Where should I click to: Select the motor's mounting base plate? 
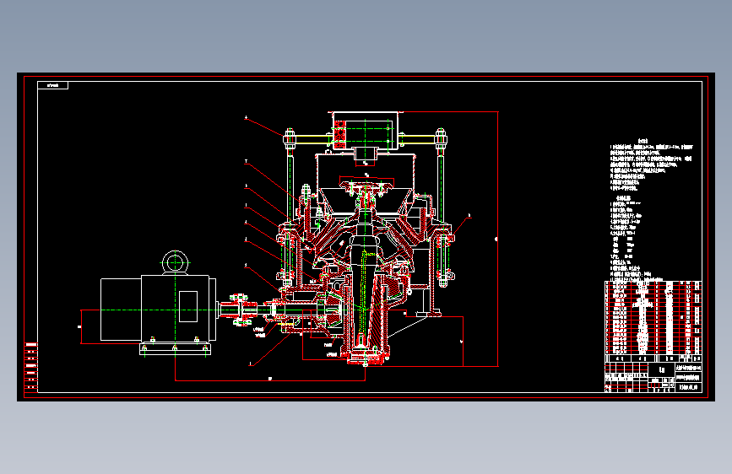(x=175, y=349)
